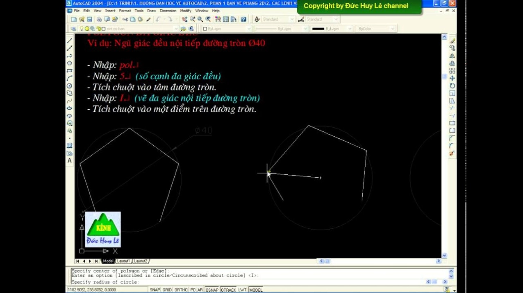Viewport: 523px width, 293px height.
Task: Select the Pan Realtime tool
Action: 184,19
